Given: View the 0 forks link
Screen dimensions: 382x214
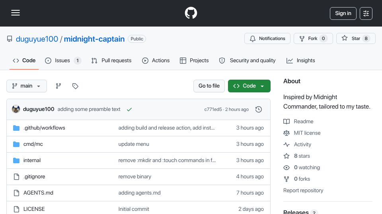Looking at the screenshot, I should [x=297, y=179].
